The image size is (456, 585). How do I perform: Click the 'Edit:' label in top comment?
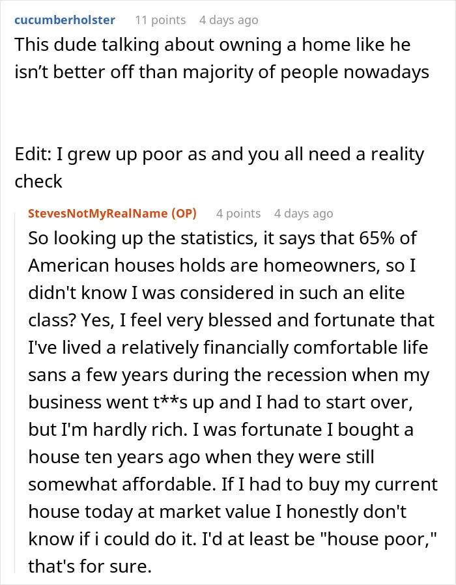33,154
